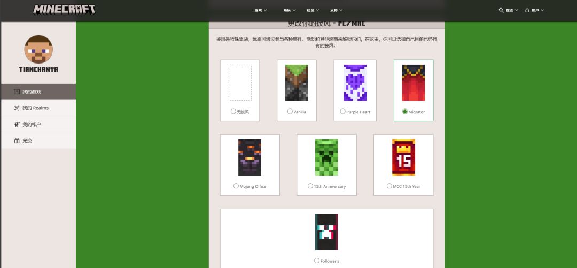Select the Follower's radio button
This screenshot has width=577, height=268.
coord(317,261)
